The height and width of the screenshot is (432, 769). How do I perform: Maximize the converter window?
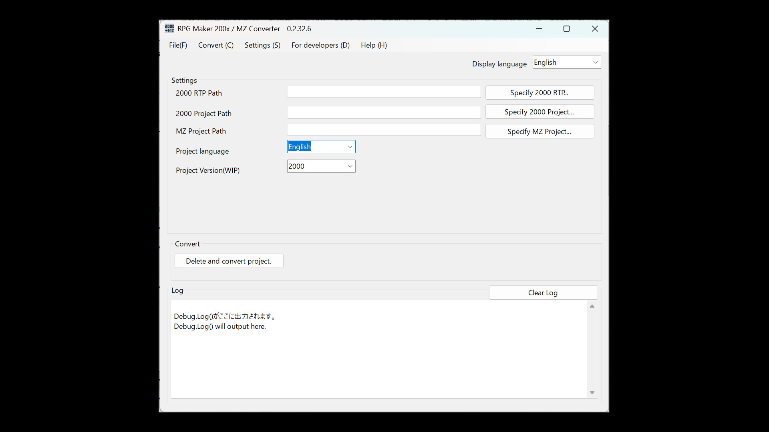coord(566,29)
